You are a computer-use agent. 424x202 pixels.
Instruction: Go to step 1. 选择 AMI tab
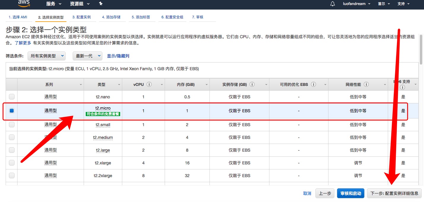pyautogui.click(x=18, y=17)
